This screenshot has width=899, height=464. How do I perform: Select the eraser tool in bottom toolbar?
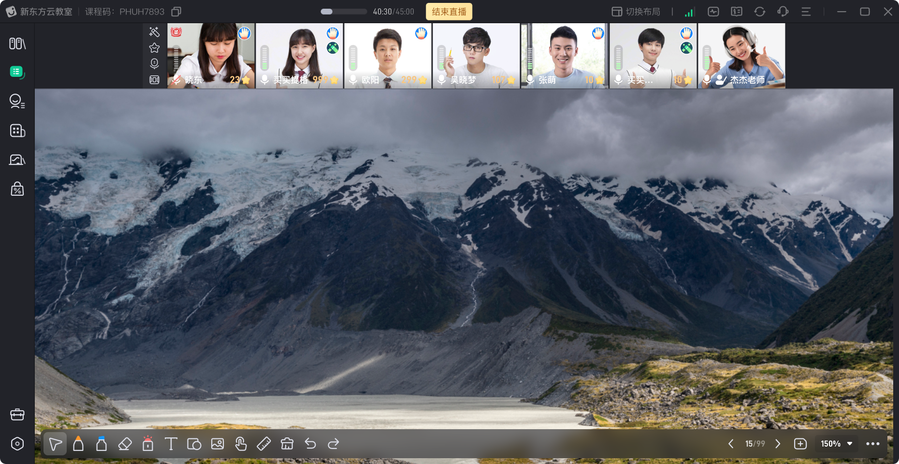125,444
